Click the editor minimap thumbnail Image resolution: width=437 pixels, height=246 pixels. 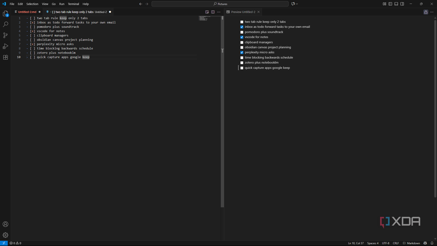pos(204,18)
